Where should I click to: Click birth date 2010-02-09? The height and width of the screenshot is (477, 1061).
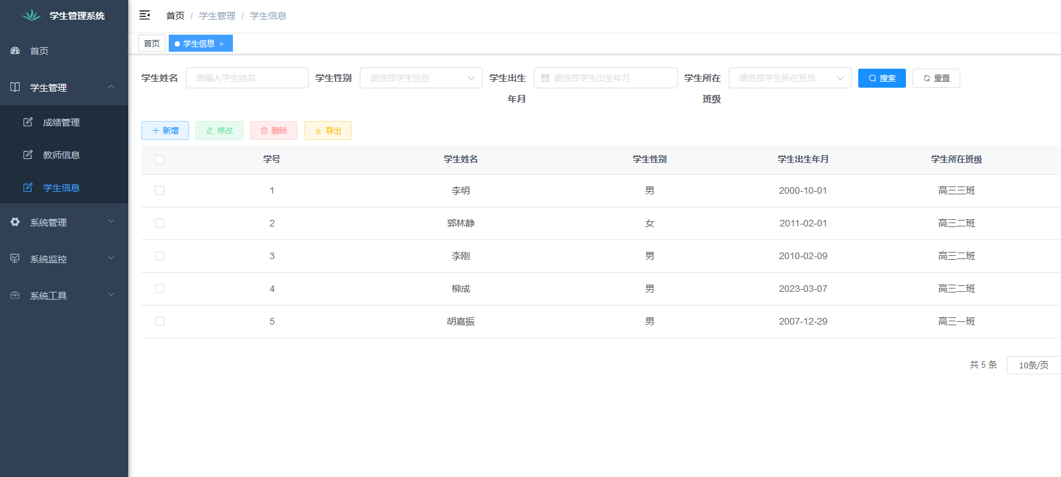click(803, 256)
